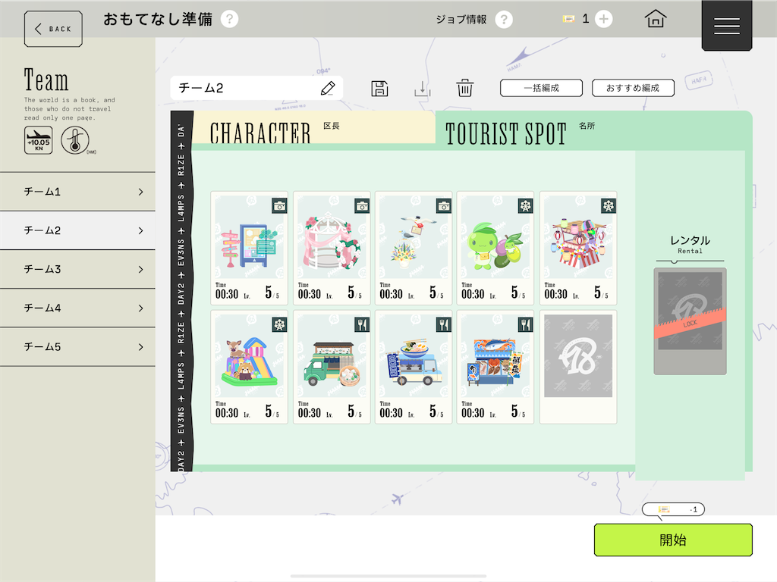Go back with the BACK button
Image resolution: width=777 pixels, height=582 pixels.
coord(53,29)
